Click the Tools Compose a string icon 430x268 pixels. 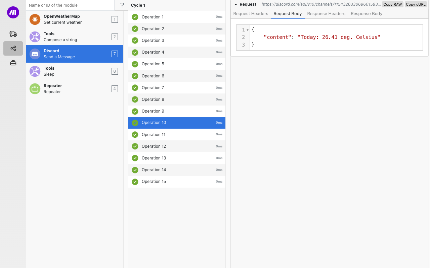35,37
